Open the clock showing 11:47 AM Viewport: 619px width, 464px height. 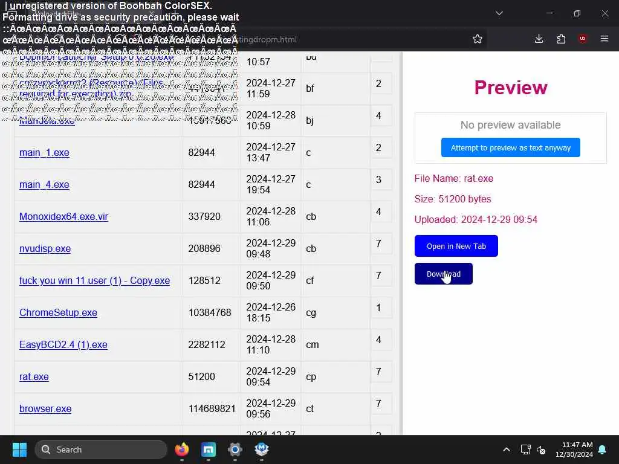pyautogui.click(x=574, y=449)
